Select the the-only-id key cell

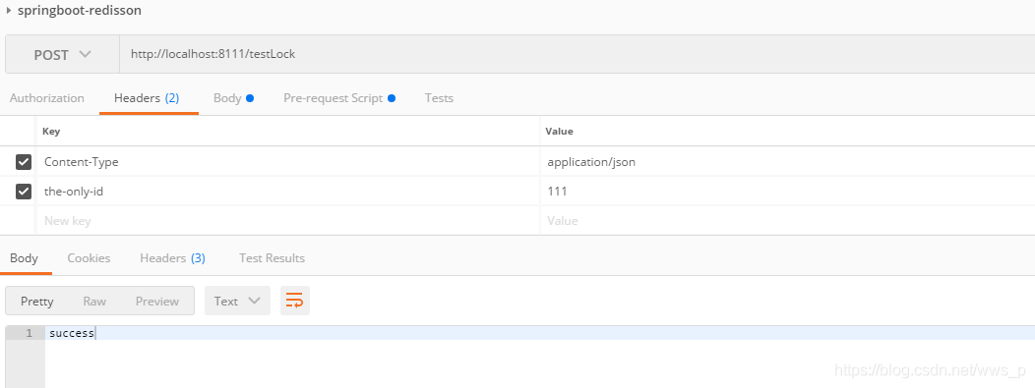[x=288, y=192]
